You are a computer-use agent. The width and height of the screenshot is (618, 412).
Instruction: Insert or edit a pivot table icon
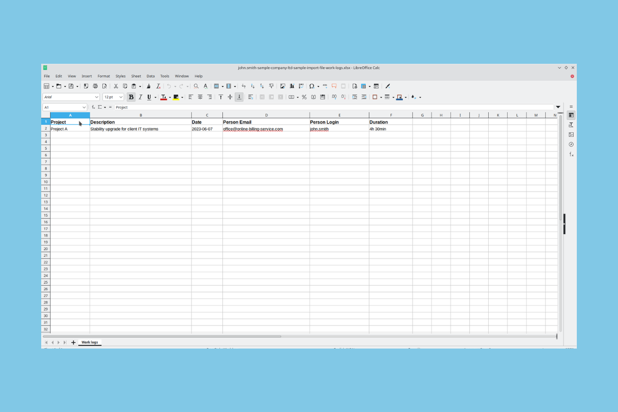(x=301, y=86)
